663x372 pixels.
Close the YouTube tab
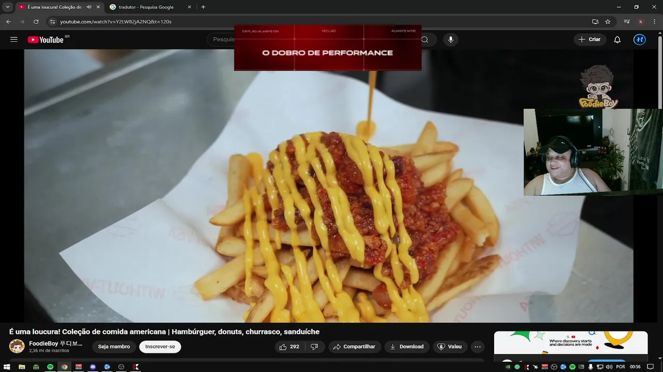pos(98,7)
